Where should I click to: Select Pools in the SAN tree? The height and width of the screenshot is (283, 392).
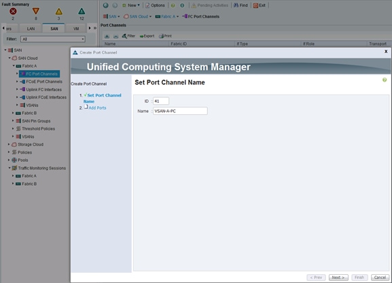click(x=20, y=160)
